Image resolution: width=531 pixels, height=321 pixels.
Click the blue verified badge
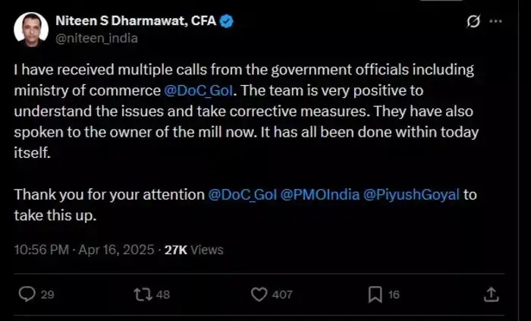click(227, 21)
